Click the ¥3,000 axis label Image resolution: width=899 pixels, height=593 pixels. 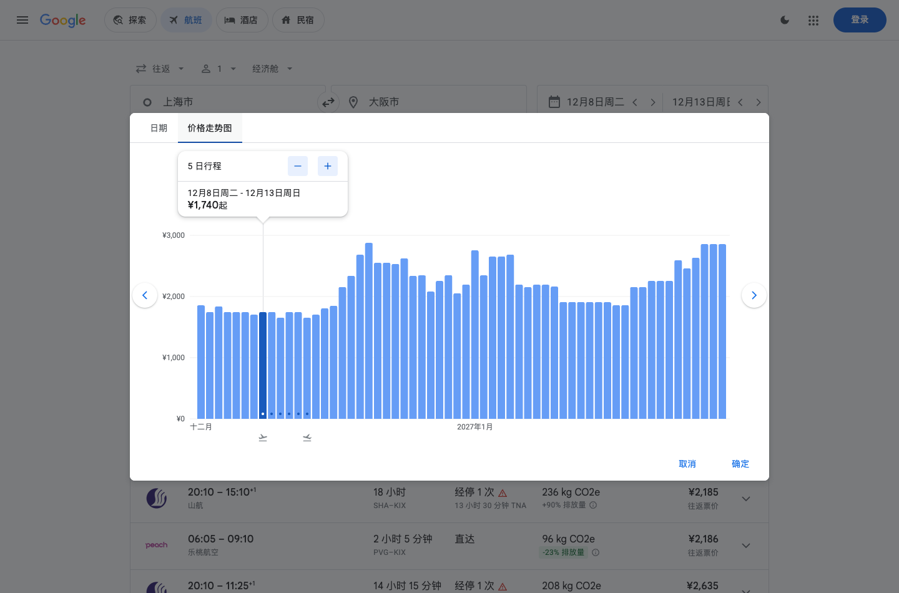coord(174,235)
